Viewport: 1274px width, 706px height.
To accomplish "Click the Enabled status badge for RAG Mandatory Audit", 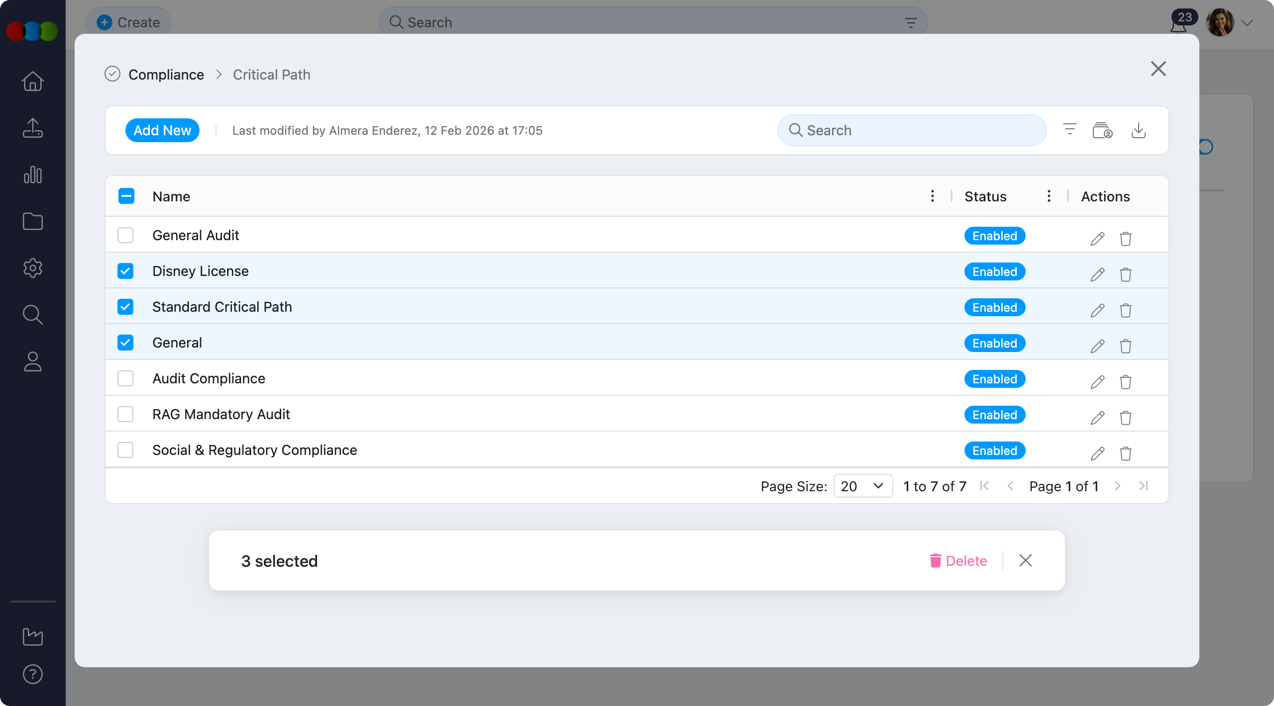I will pyautogui.click(x=994, y=414).
